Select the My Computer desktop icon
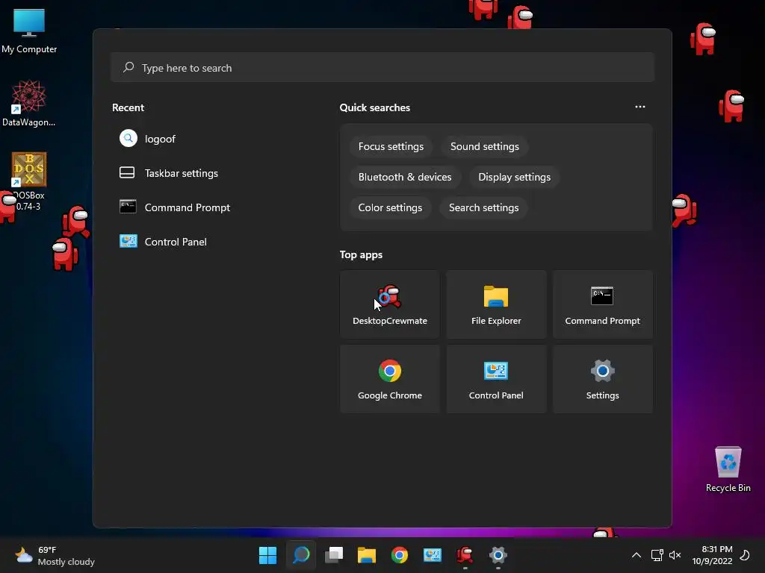765x573 pixels. 29,31
